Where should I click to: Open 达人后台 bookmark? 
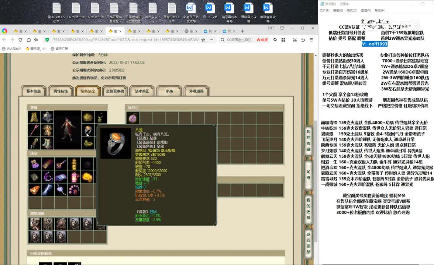click(12, 49)
